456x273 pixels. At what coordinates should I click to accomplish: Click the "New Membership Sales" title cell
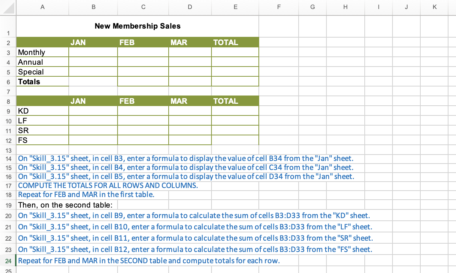click(137, 26)
